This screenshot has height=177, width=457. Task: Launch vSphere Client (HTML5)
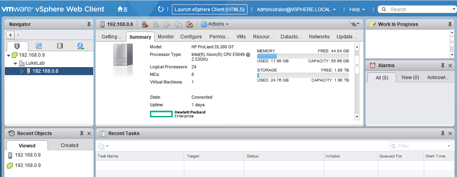pos(210,9)
